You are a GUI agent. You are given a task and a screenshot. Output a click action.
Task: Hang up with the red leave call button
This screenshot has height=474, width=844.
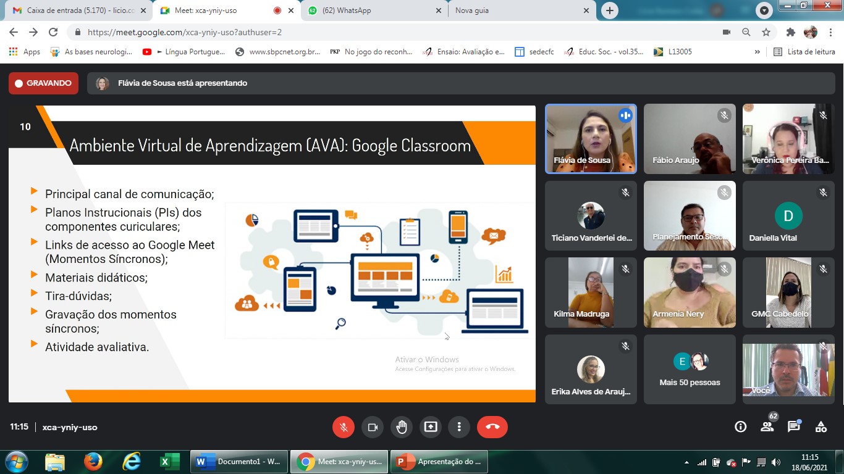coord(492,427)
